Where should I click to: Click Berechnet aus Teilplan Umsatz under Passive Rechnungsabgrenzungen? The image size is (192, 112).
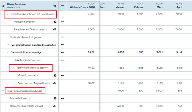point(27,106)
